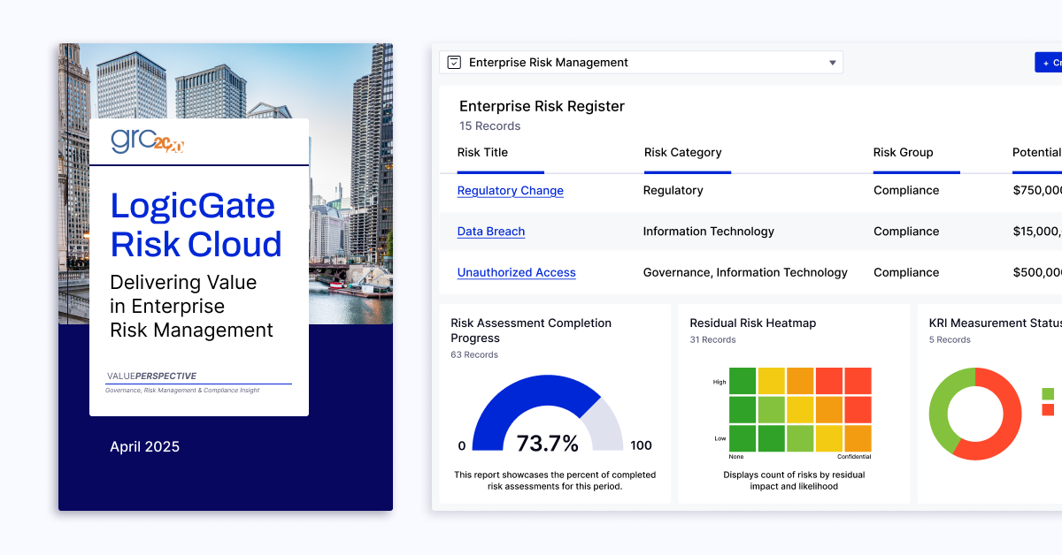The image size is (1062, 555).
Task: Select the Information Technology category cell
Action: pos(709,232)
